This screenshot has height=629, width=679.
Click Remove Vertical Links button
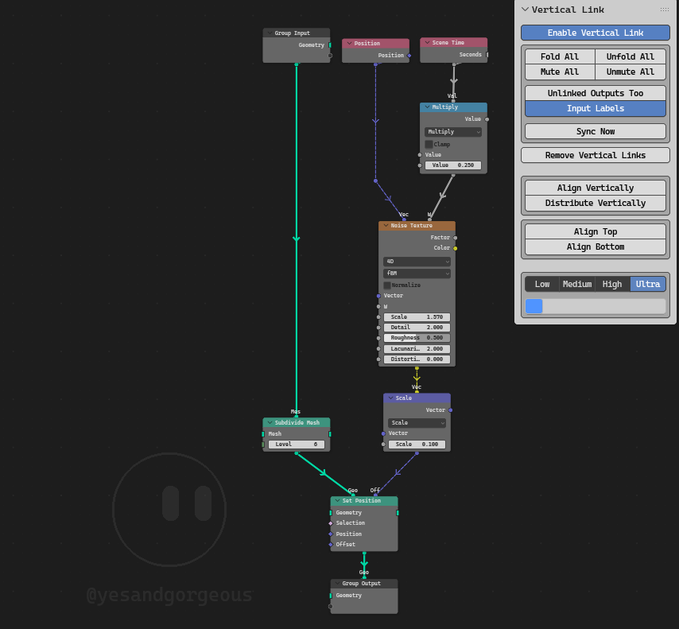pos(595,155)
